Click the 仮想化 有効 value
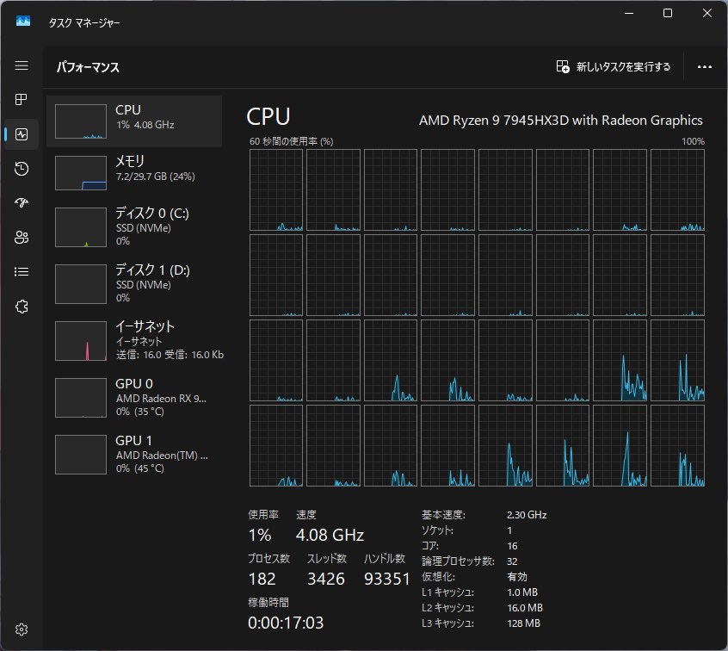 [517, 577]
